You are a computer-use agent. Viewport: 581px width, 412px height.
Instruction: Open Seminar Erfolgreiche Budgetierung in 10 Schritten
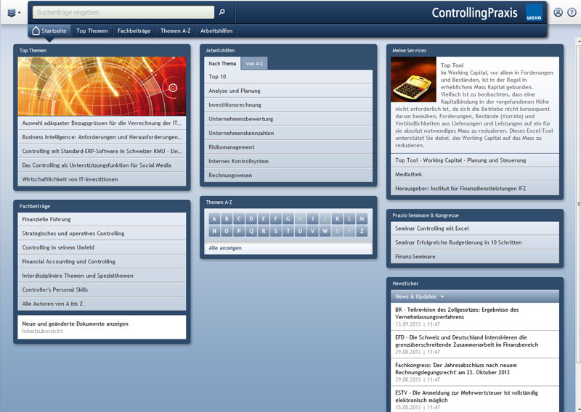click(x=475, y=242)
